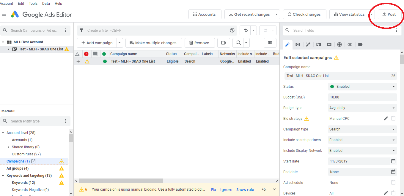404x196 pixels.
Task: Click the Google Ads logo
Action: [x=15, y=14]
